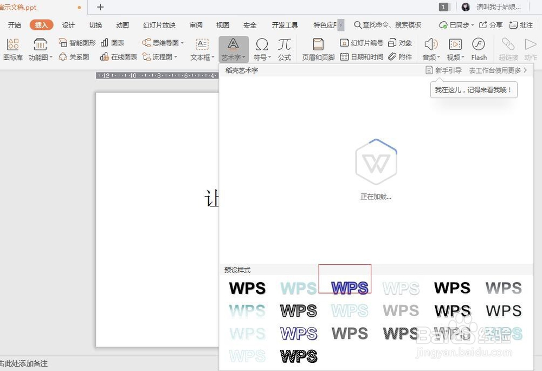Image resolution: width=542 pixels, height=371 pixels.
Task: Insert a chart (图表)
Action: pos(112,43)
